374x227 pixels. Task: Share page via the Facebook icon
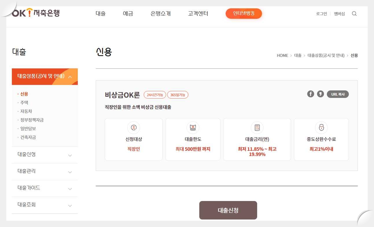click(x=310, y=94)
